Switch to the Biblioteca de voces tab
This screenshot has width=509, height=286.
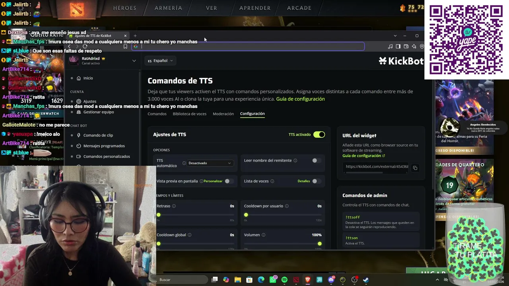click(190, 114)
